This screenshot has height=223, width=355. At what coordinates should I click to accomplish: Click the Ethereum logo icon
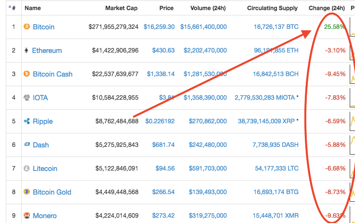tap(26, 50)
